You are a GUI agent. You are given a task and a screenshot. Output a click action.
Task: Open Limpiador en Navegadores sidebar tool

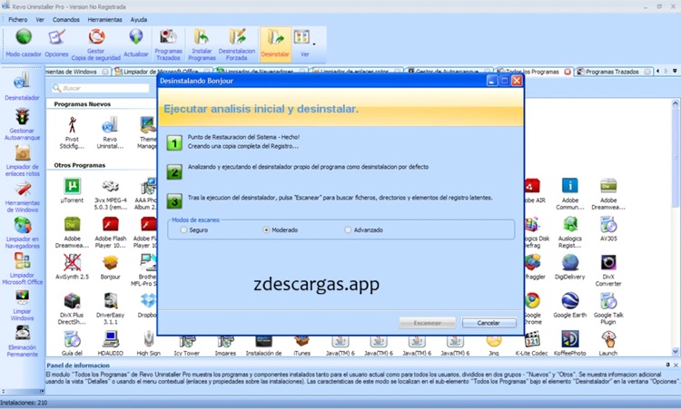[23, 233]
